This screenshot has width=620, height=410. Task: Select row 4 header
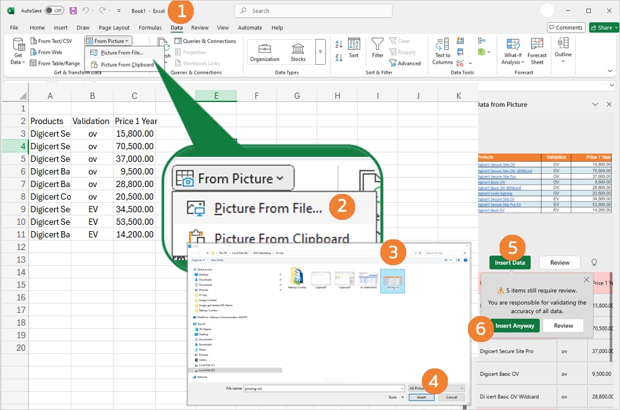tap(15, 146)
